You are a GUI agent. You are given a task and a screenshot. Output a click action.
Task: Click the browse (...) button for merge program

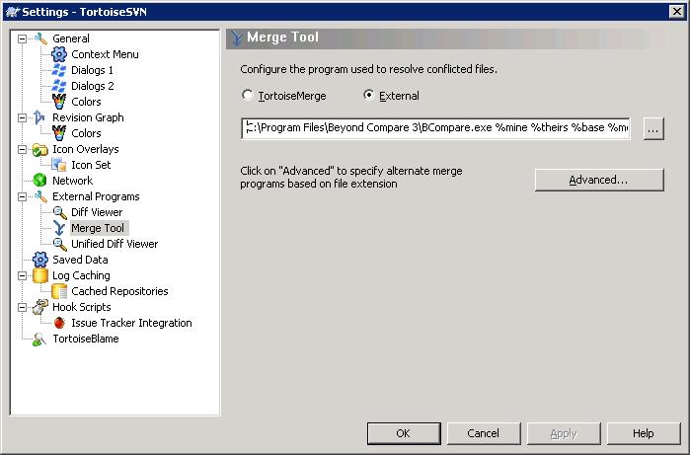(653, 129)
